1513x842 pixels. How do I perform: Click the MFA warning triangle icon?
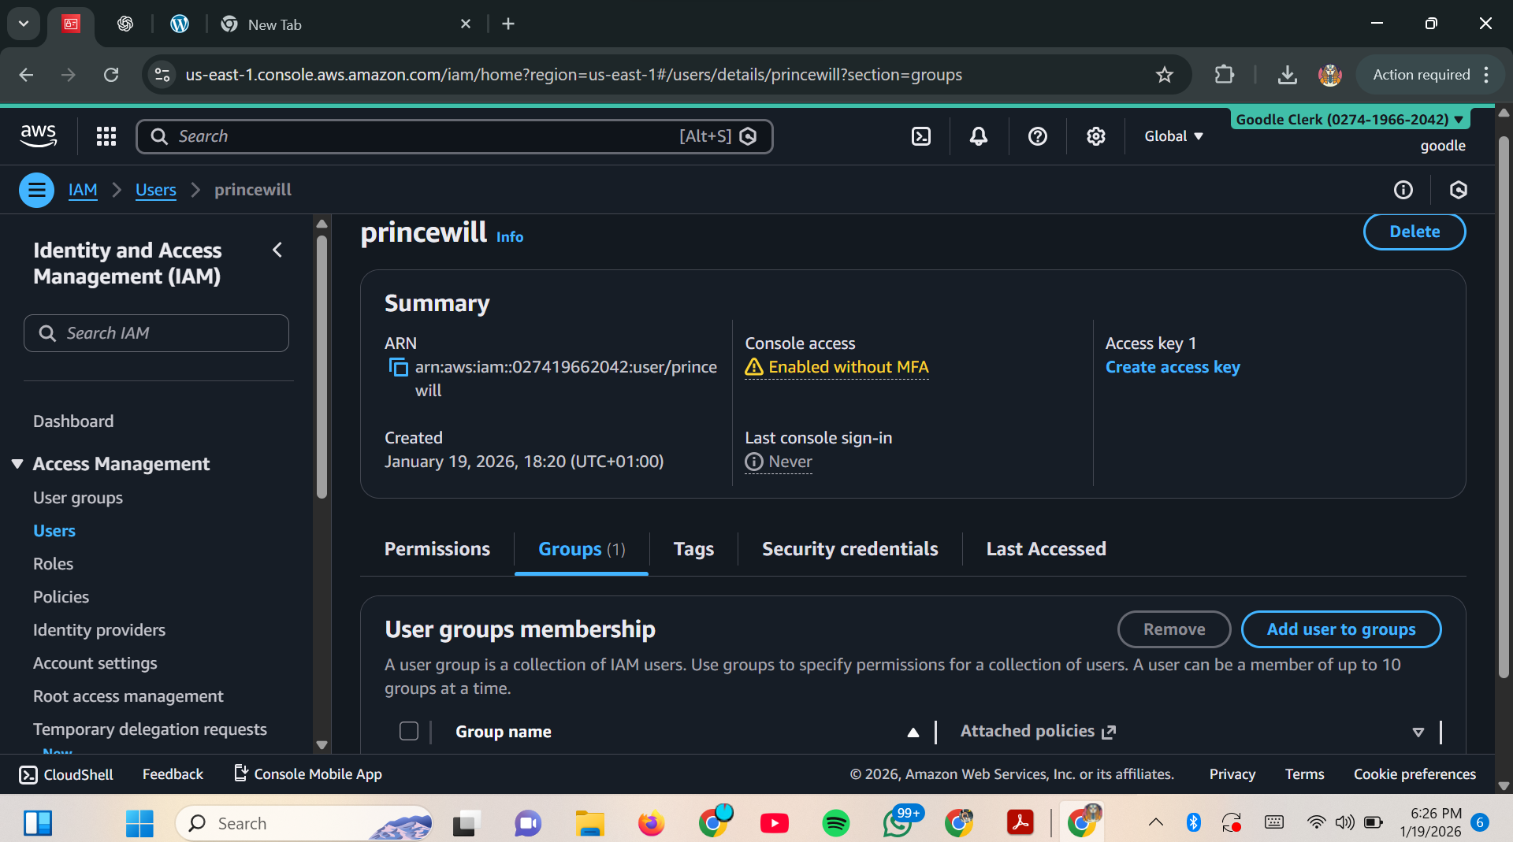tap(754, 367)
